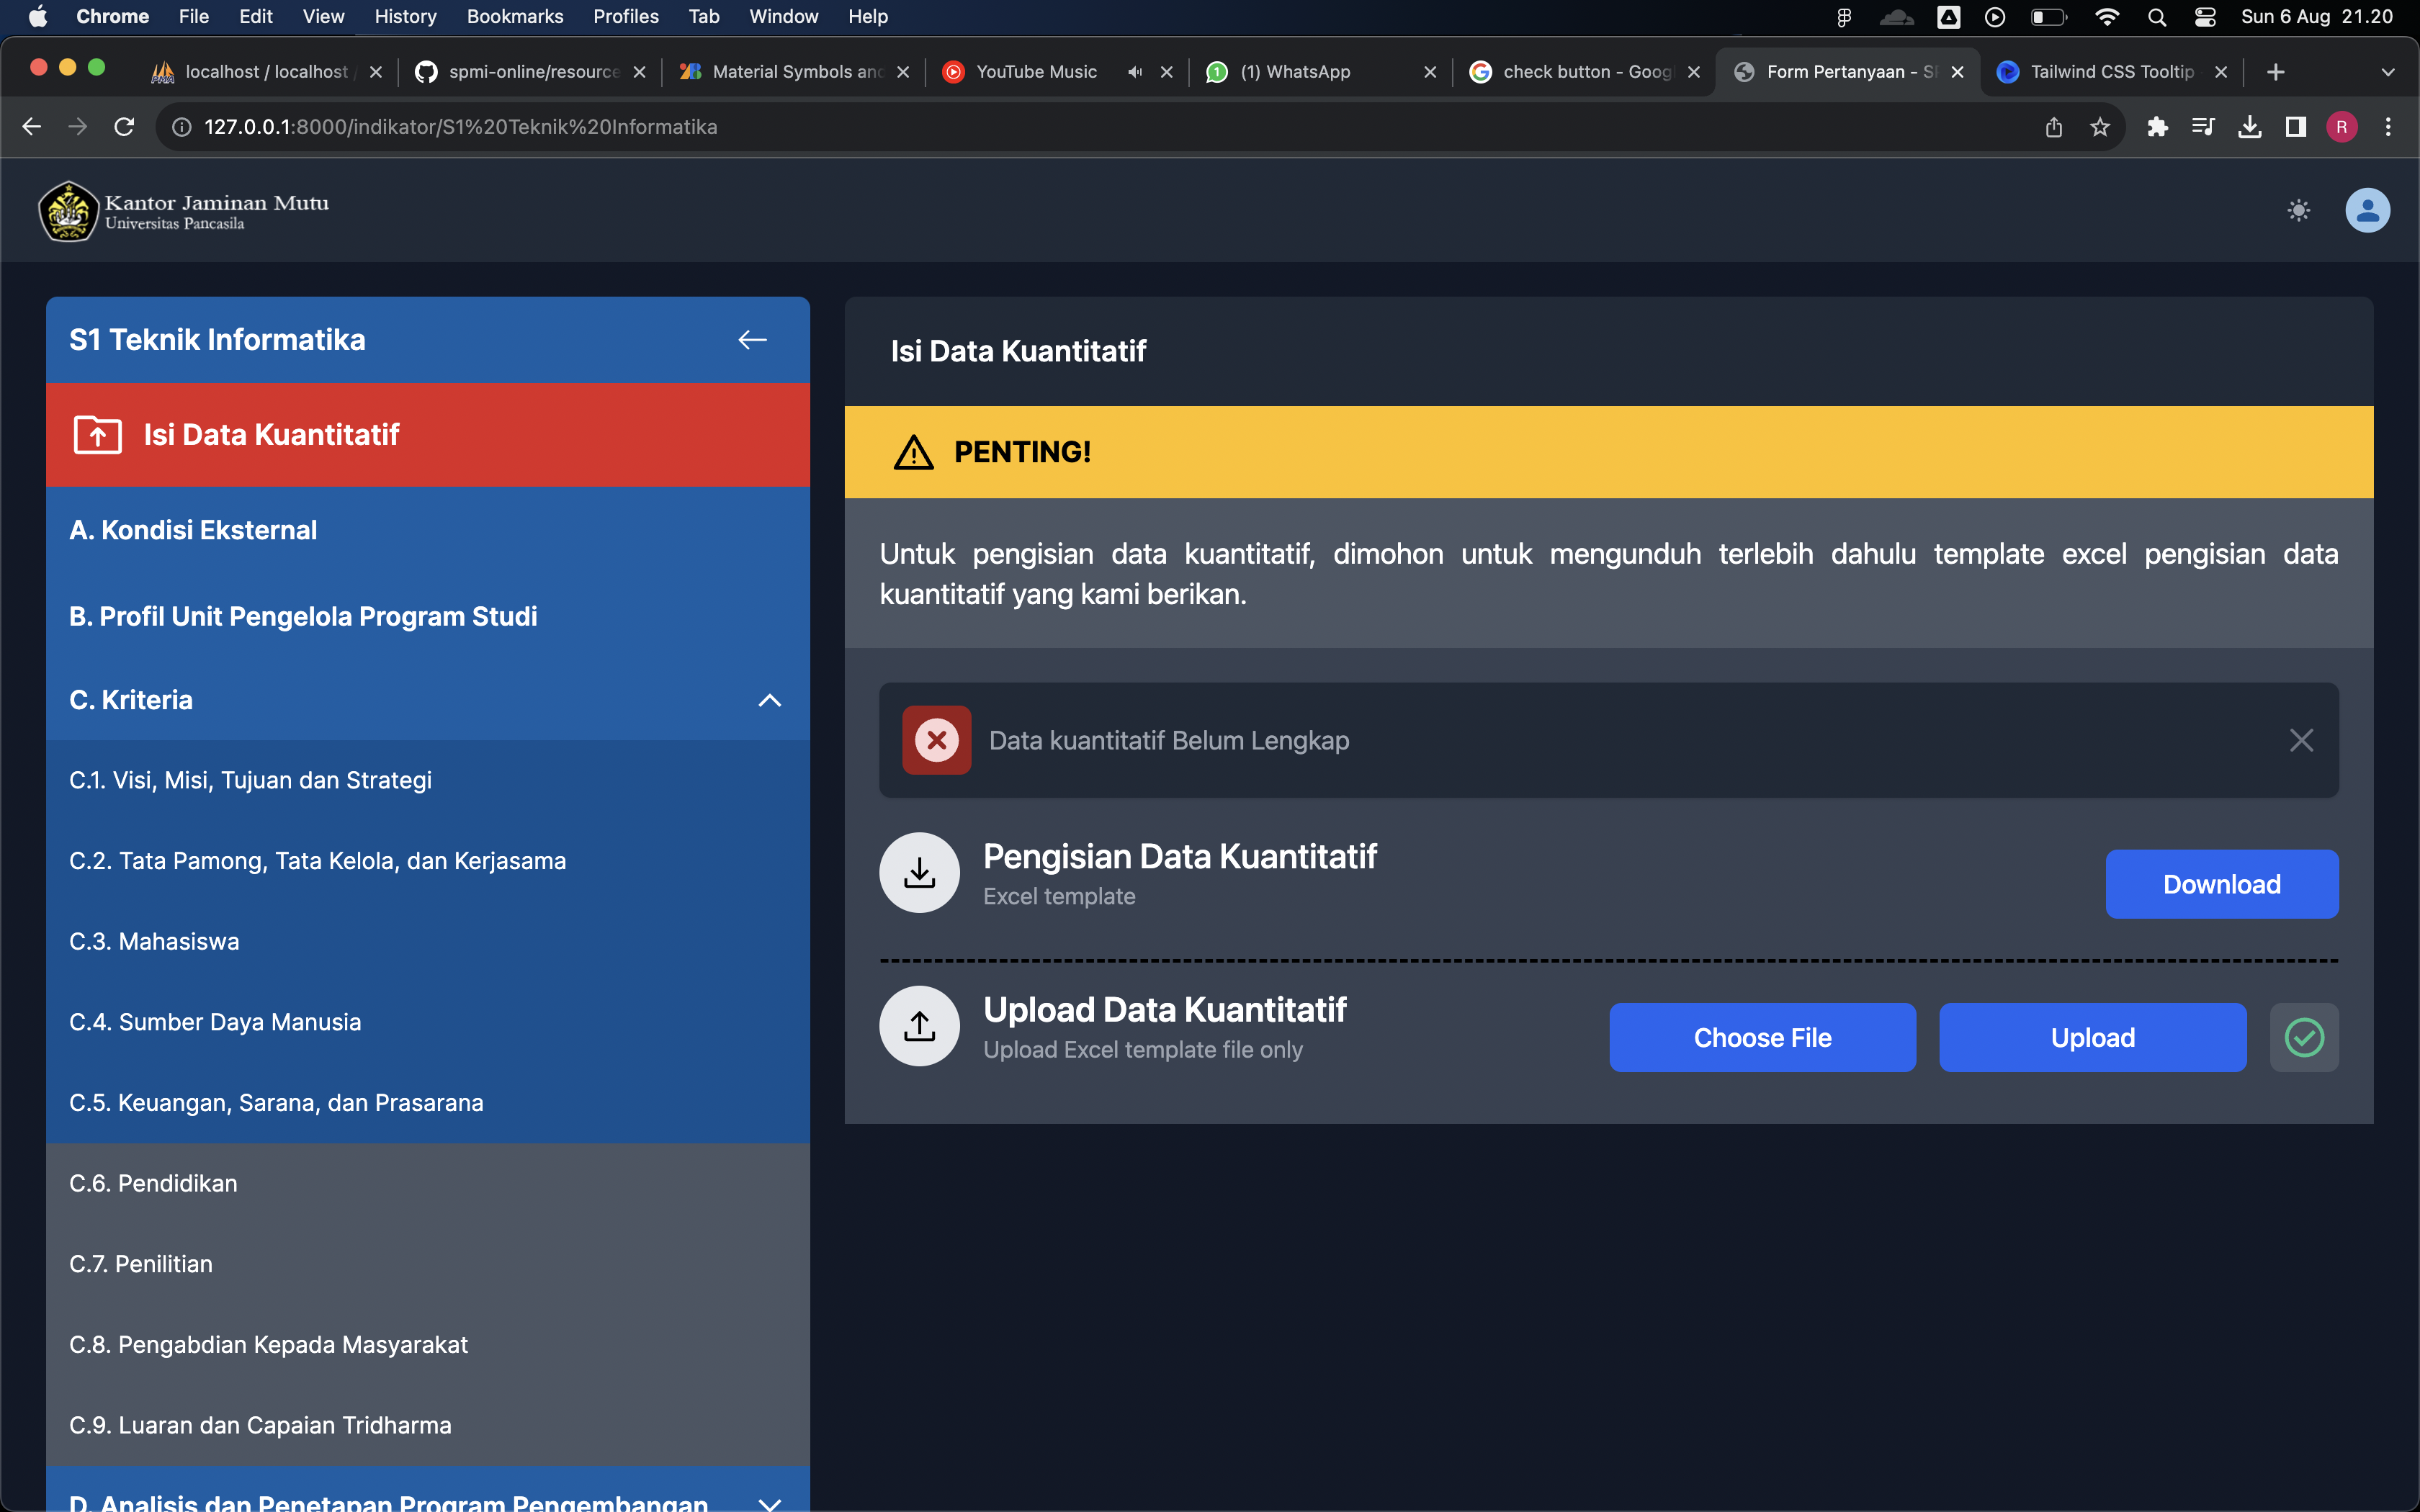Click the Choose File button

tap(1762, 1037)
